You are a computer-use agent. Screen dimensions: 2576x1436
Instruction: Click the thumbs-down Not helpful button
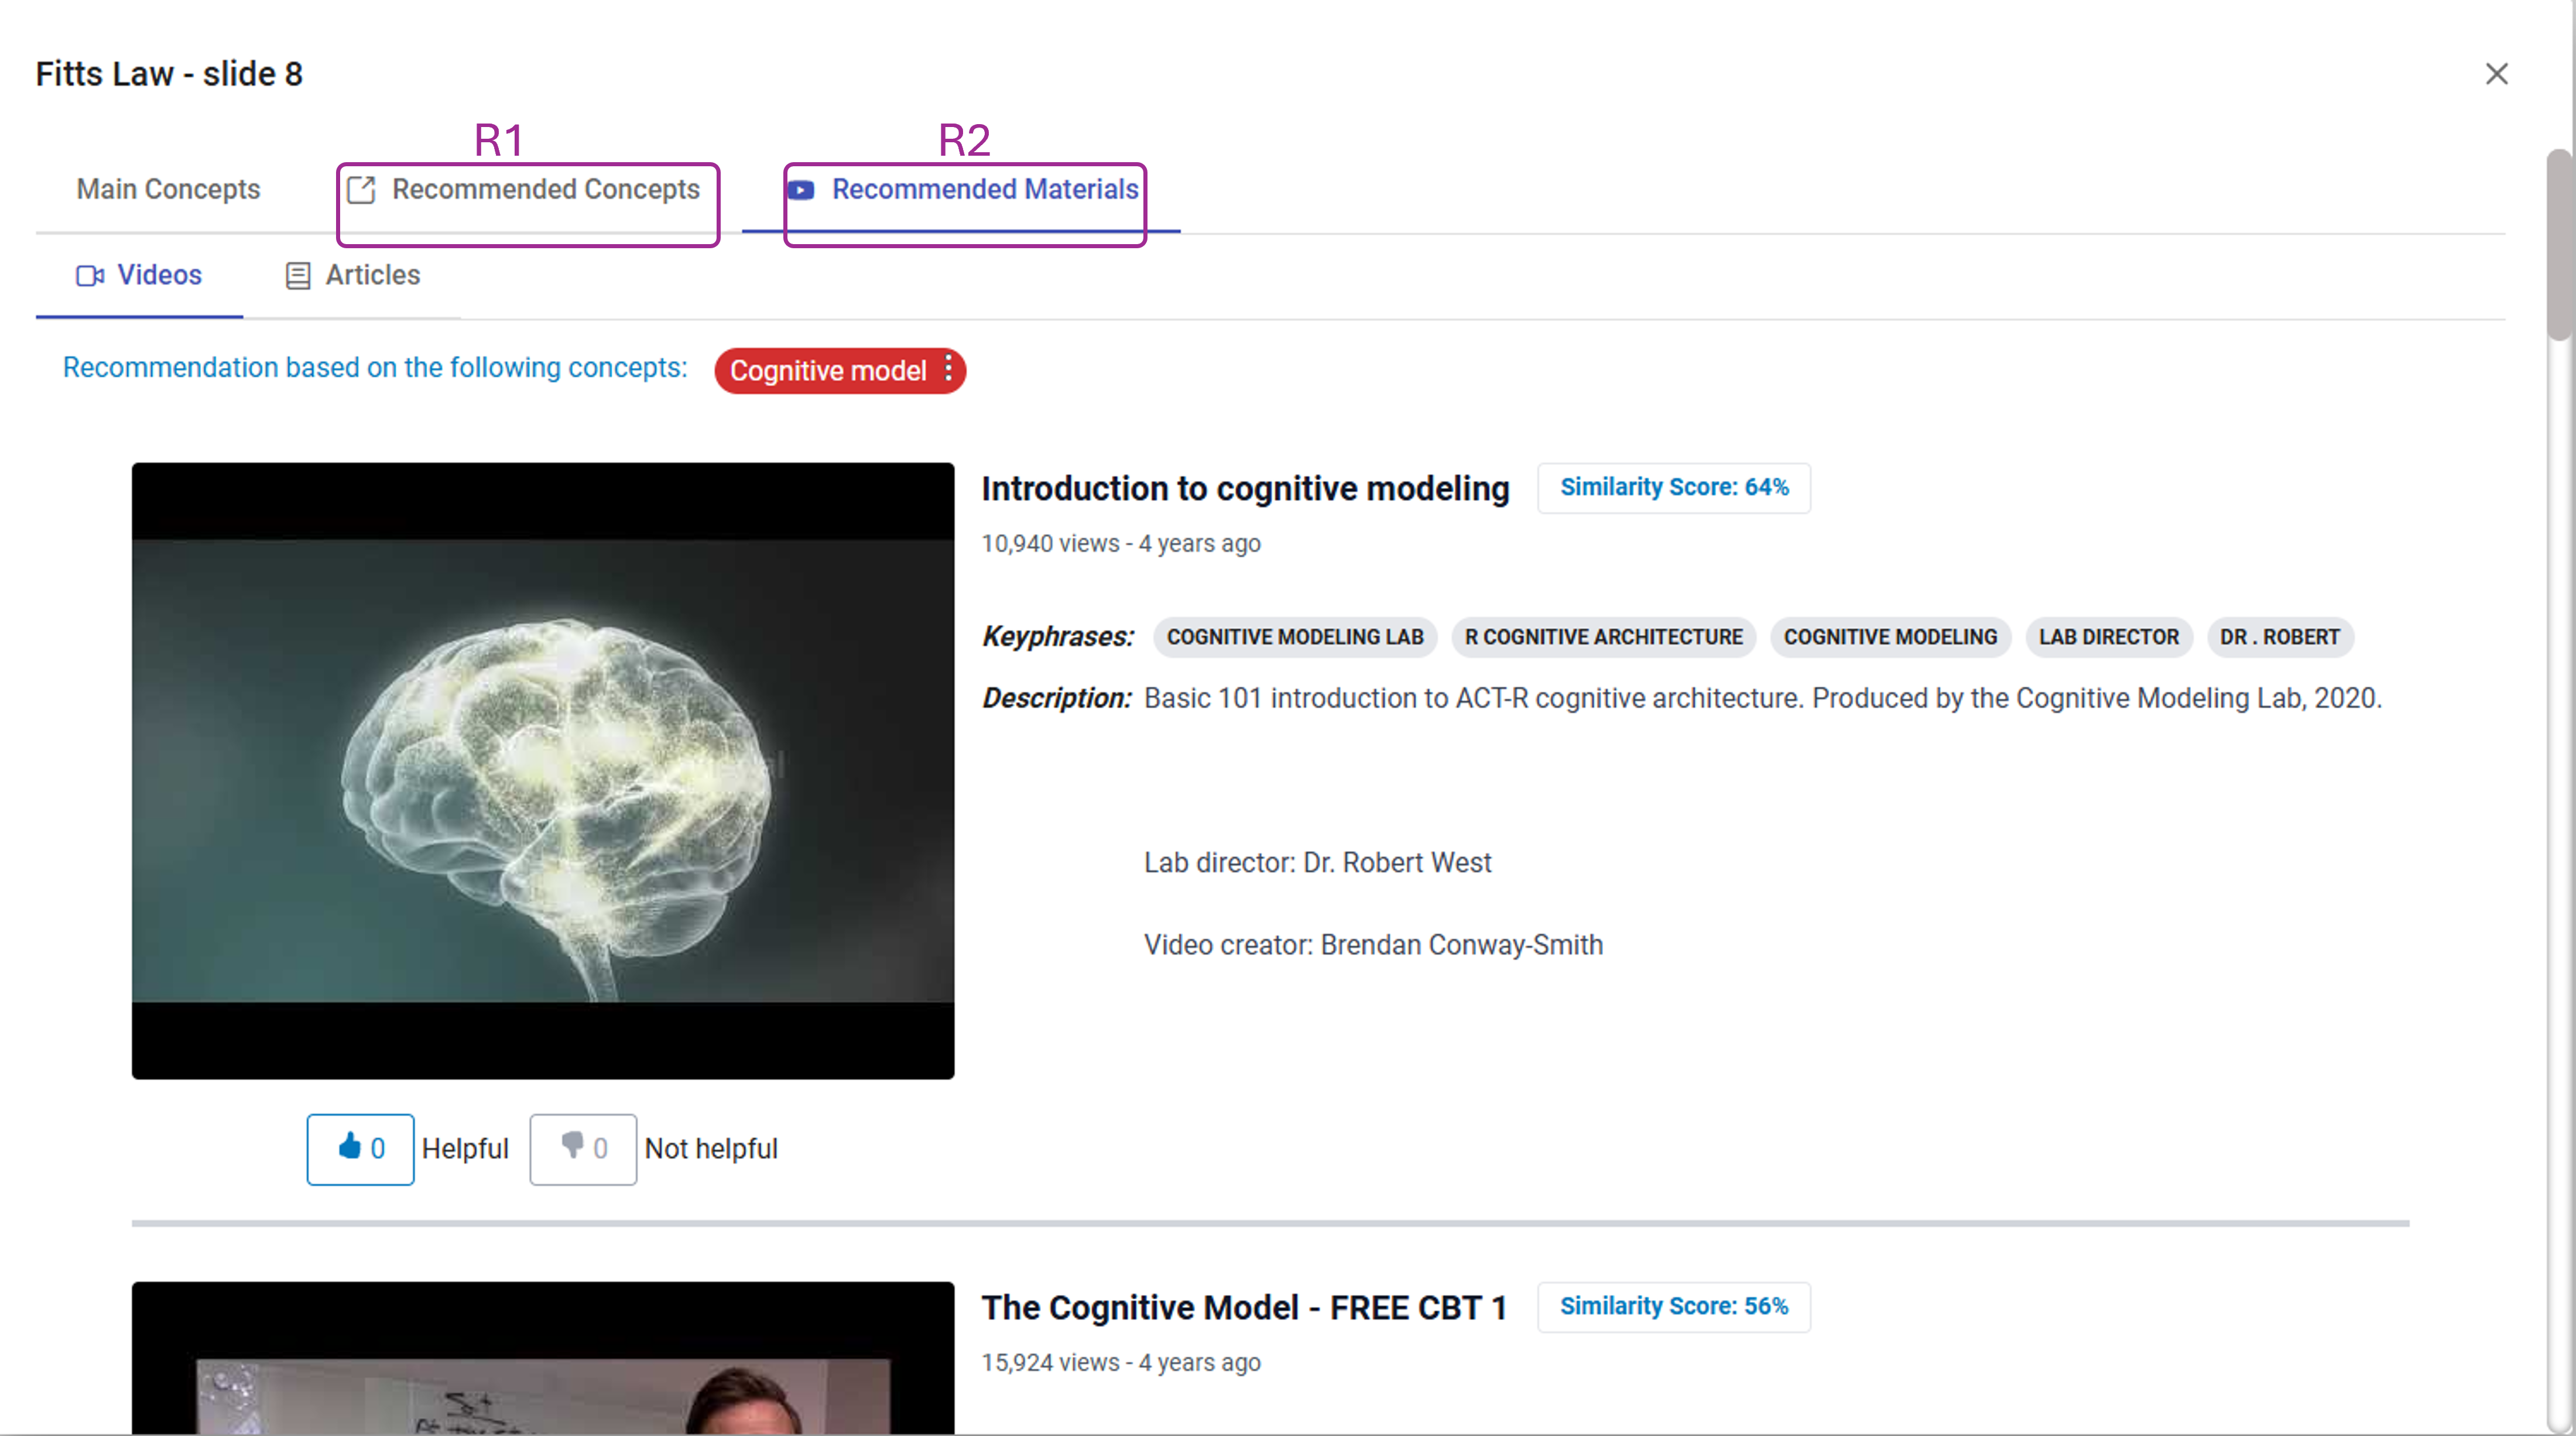582,1148
